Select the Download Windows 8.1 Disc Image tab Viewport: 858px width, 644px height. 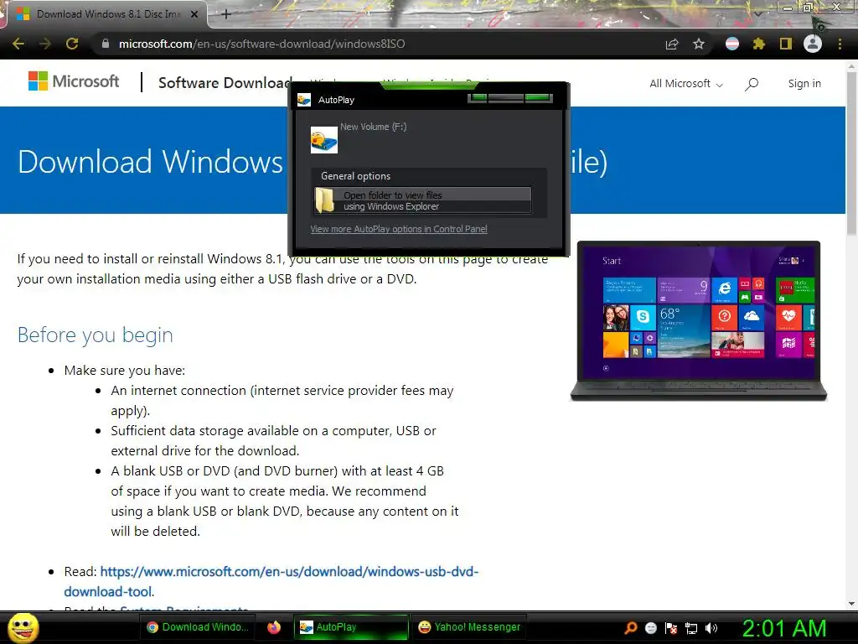point(108,14)
